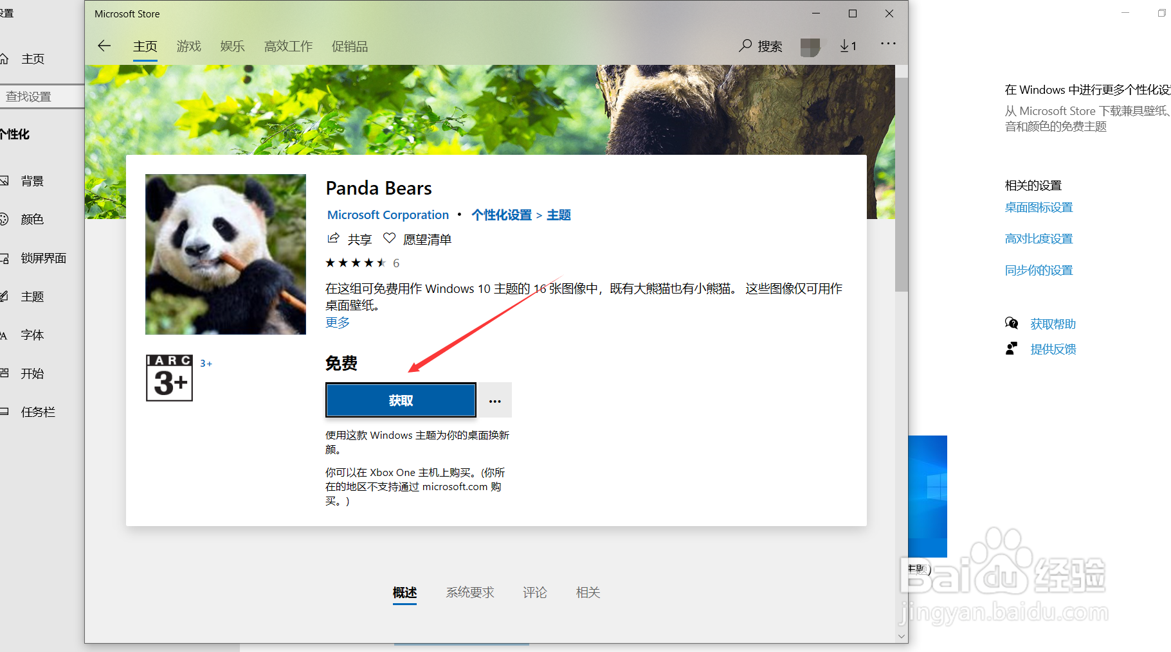
Task: Open 提供反馈 link in Settings window
Action: click(1053, 349)
